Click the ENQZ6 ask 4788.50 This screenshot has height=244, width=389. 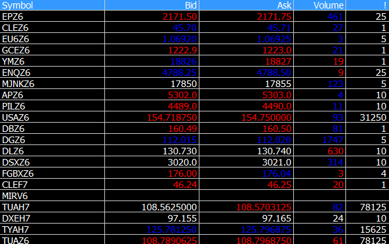[x=274, y=73]
